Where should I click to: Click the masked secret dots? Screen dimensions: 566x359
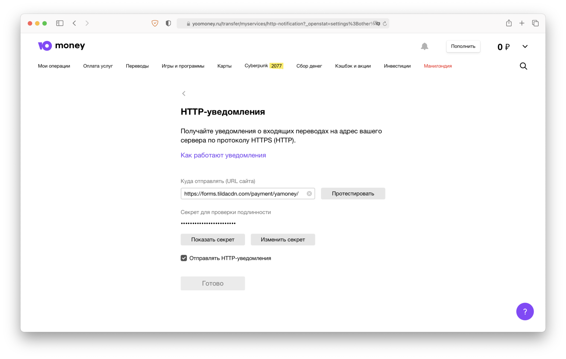click(x=208, y=223)
